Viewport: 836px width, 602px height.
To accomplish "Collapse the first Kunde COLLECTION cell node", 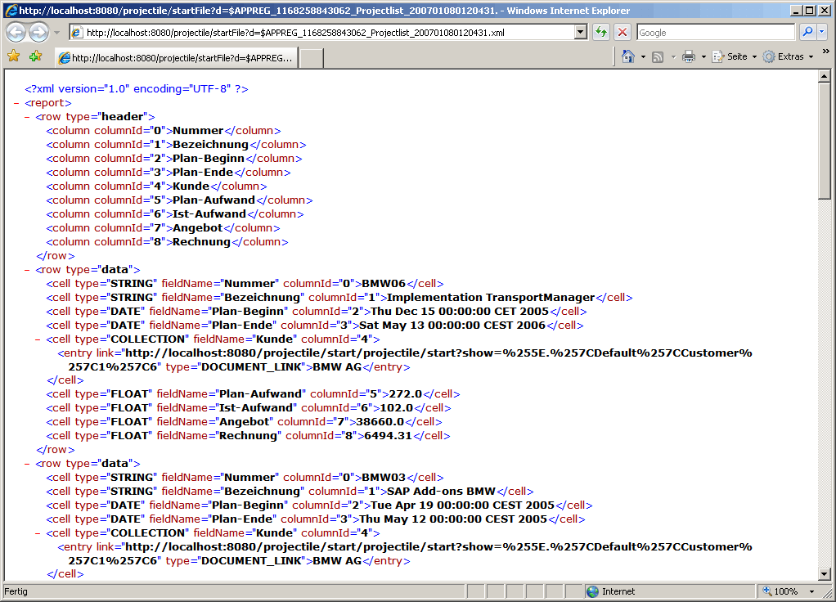I will 38,339.
